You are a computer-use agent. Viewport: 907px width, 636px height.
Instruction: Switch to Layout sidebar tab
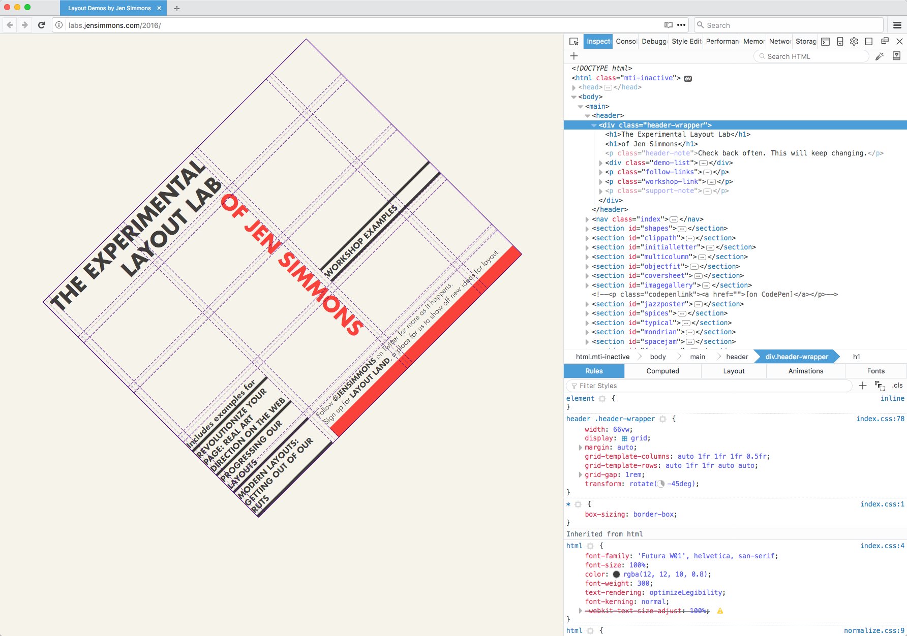734,371
